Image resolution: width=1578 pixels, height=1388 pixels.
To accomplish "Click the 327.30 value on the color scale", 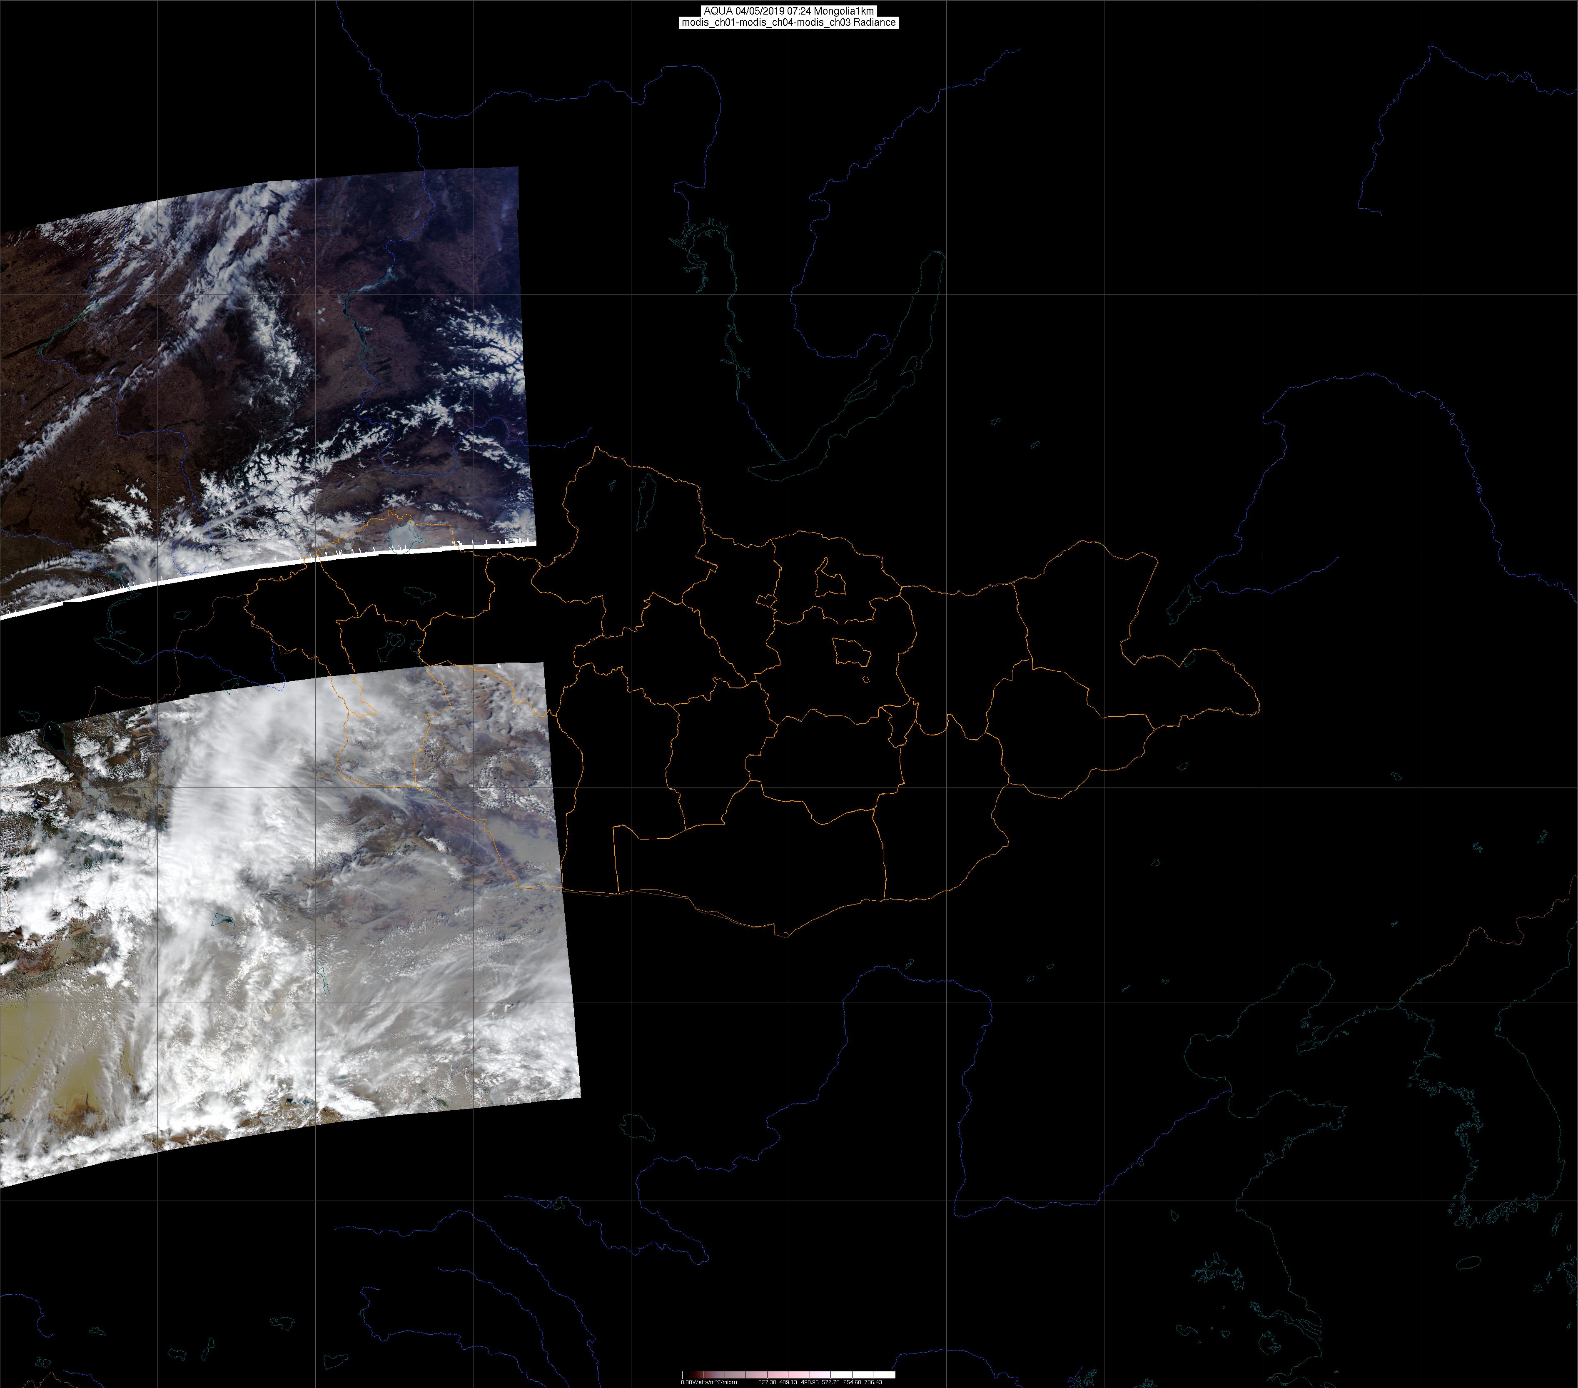I will tap(768, 1383).
